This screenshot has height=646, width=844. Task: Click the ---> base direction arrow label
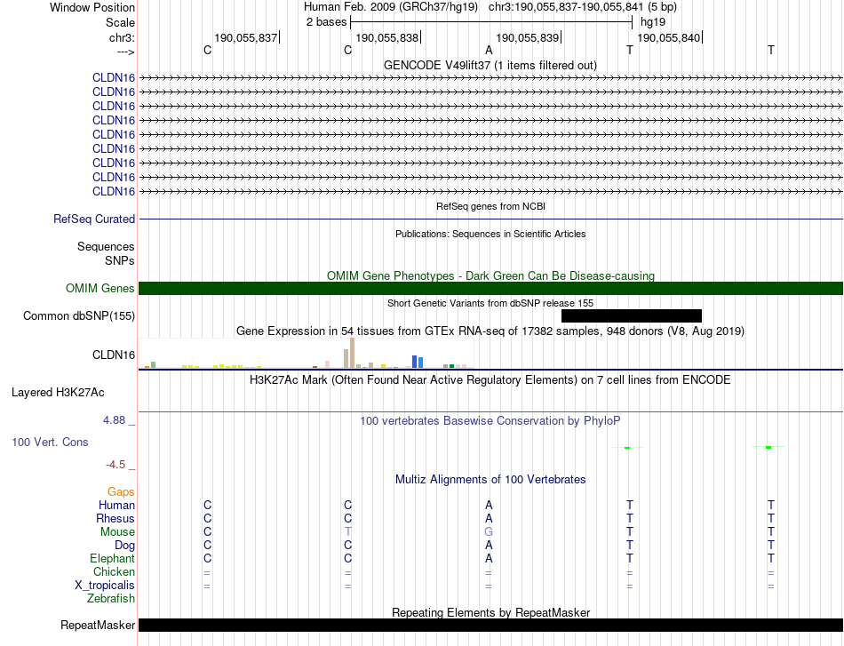tap(126, 52)
